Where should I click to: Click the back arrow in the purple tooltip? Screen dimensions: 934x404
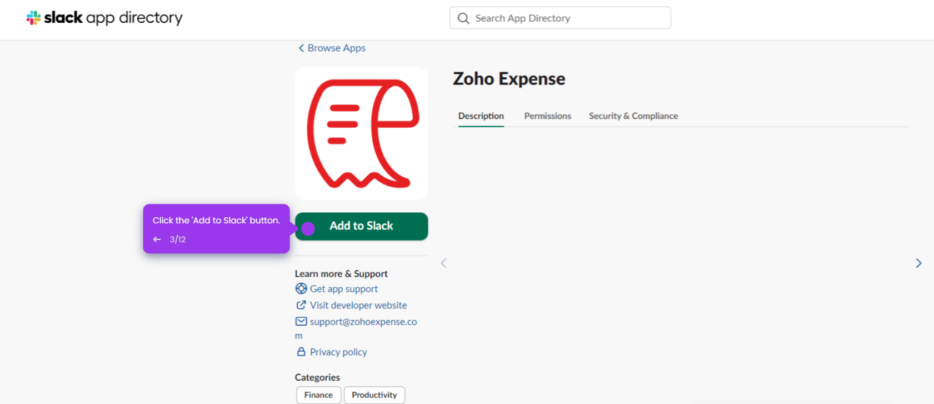click(157, 240)
